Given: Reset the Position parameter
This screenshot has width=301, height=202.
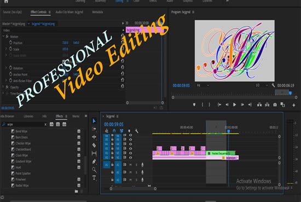Looking at the screenshot, I should 122,42.
